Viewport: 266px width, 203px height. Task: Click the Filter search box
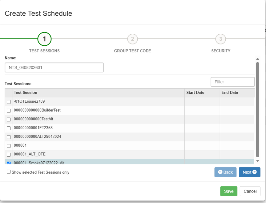tap(232, 82)
